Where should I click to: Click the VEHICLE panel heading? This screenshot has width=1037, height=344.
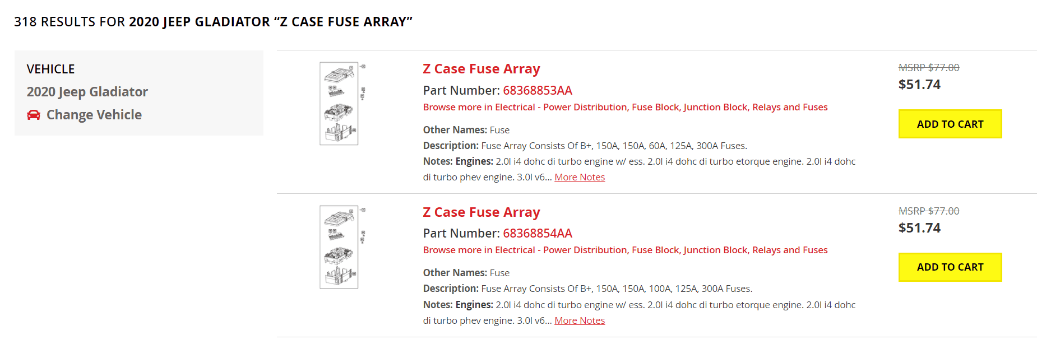point(50,69)
